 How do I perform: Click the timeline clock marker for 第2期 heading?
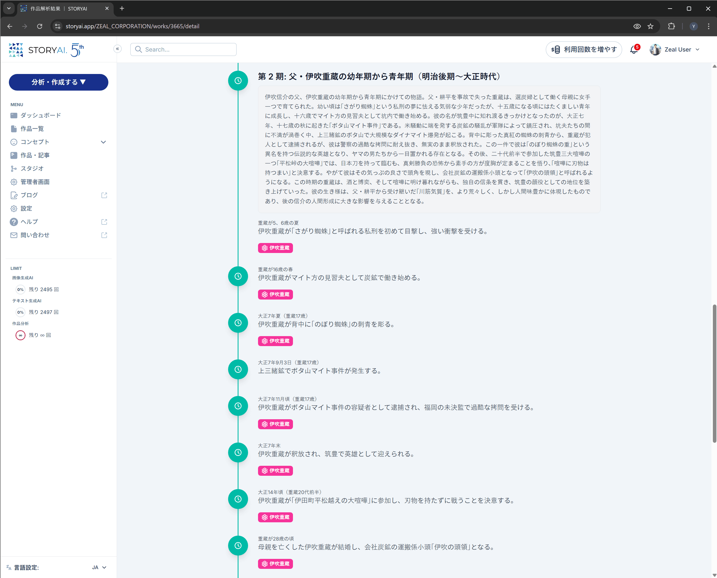238,81
